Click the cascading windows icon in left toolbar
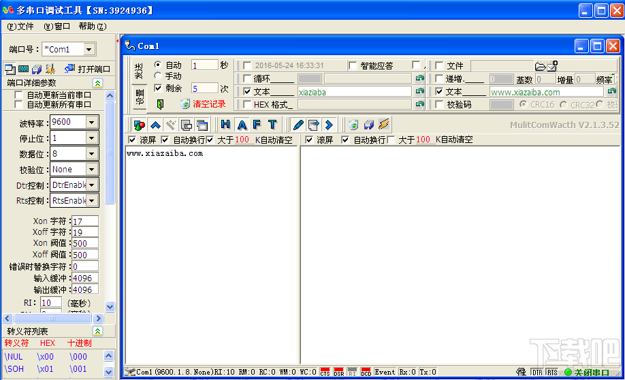 tap(10, 69)
